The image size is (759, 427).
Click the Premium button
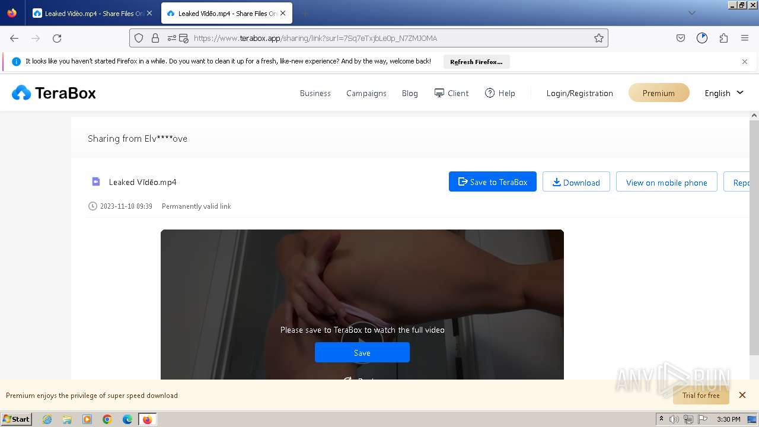click(x=659, y=93)
